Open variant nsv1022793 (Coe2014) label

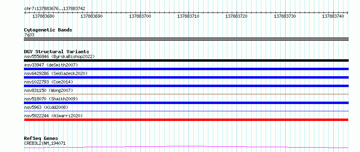click(49, 82)
